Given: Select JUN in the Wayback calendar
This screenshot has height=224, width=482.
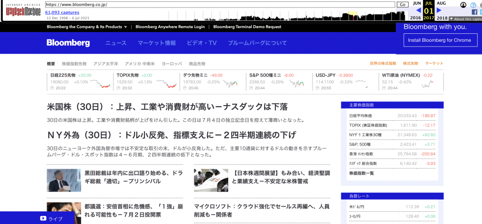Looking at the screenshot, I should tap(417, 3).
